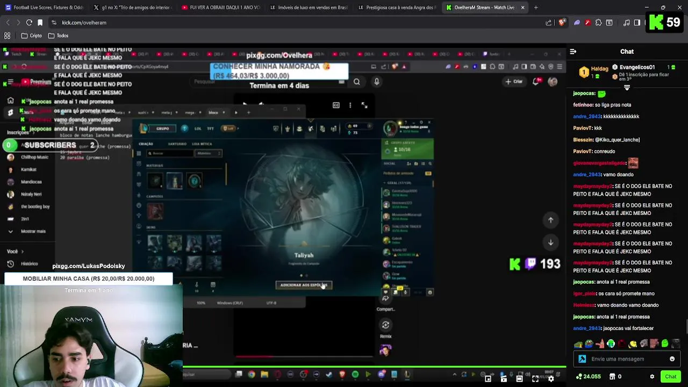Open clip creation icon on player
The image size is (688, 387).
[504, 379]
